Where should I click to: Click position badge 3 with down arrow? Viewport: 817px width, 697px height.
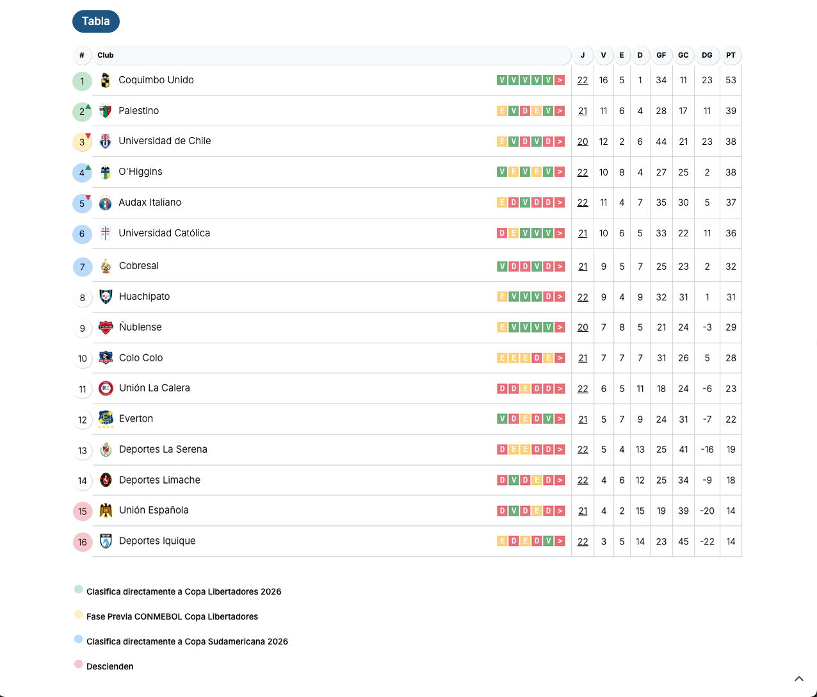pyautogui.click(x=82, y=142)
